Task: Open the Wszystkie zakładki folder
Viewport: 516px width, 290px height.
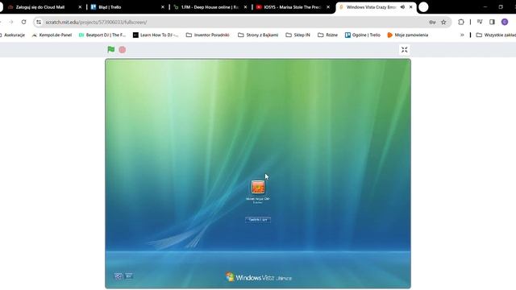Action: tap(496, 35)
